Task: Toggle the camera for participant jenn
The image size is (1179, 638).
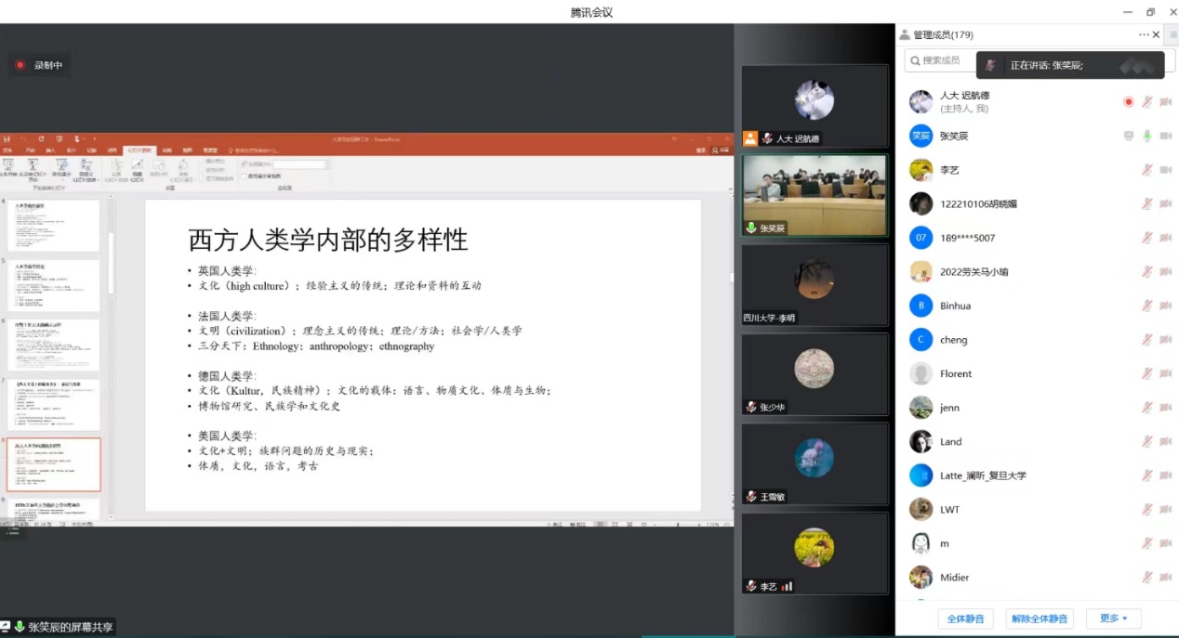Action: click(1165, 408)
